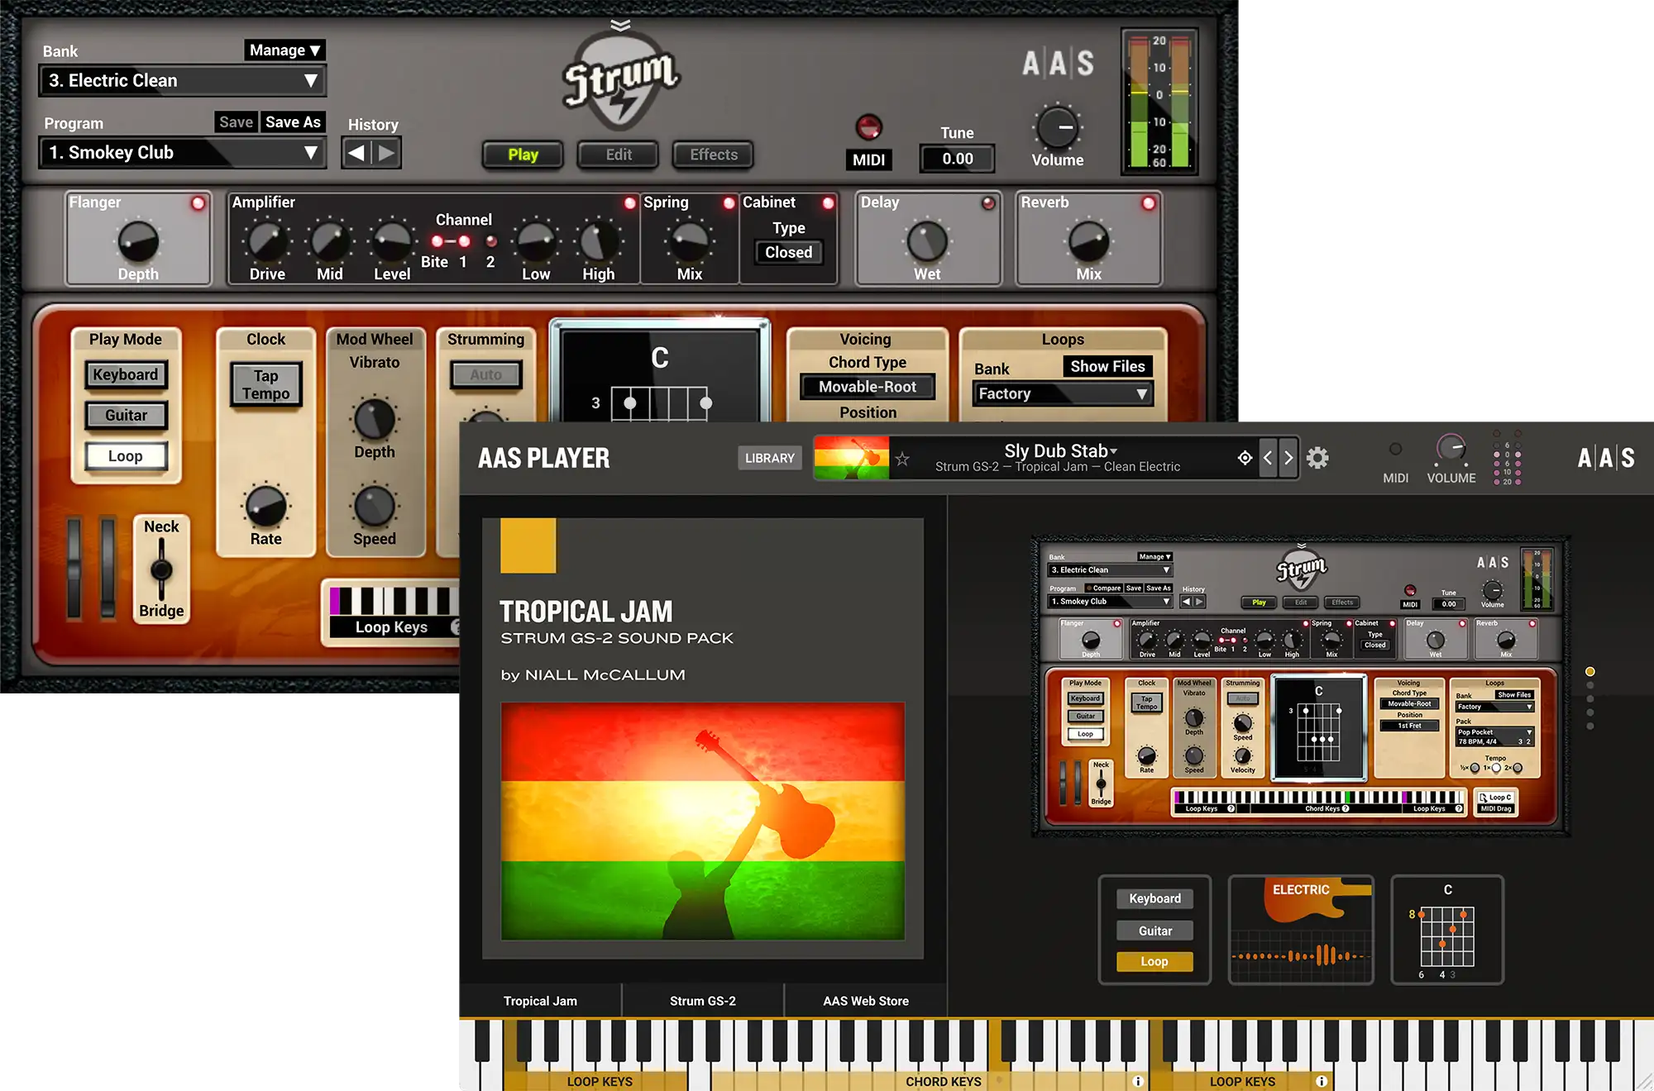This screenshot has width=1654, height=1091.
Task: Switch to Edit view in large Strum window
Action: pos(619,155)
